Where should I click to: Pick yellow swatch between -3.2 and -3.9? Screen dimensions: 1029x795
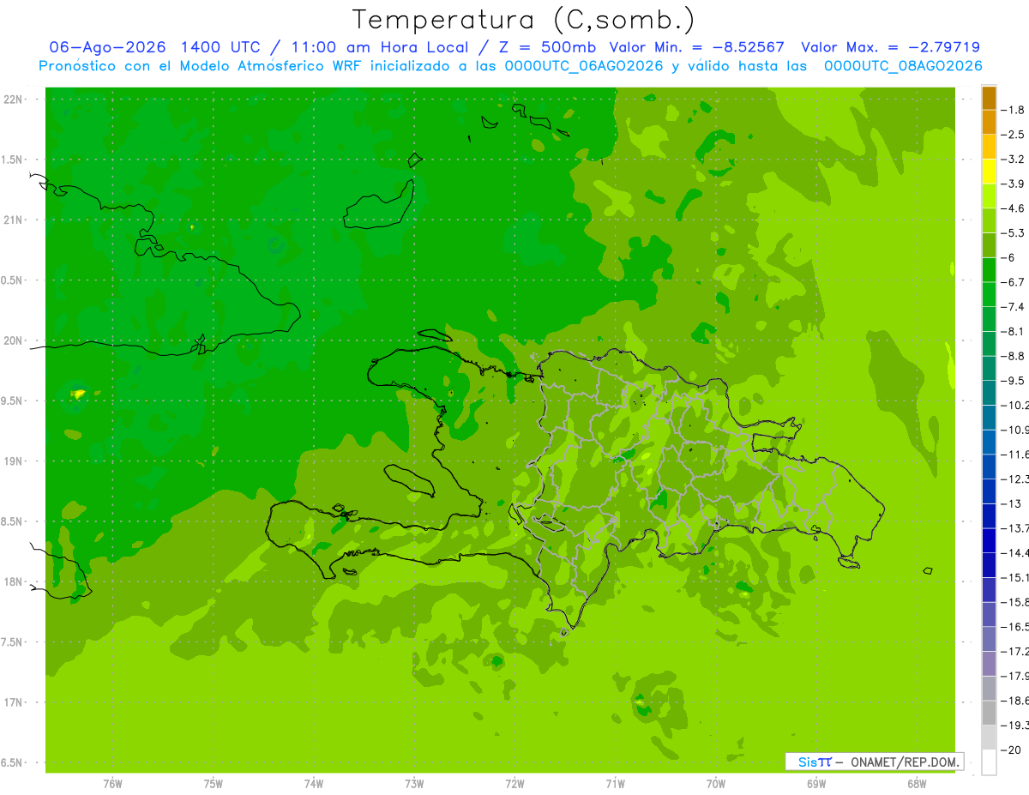989,172
